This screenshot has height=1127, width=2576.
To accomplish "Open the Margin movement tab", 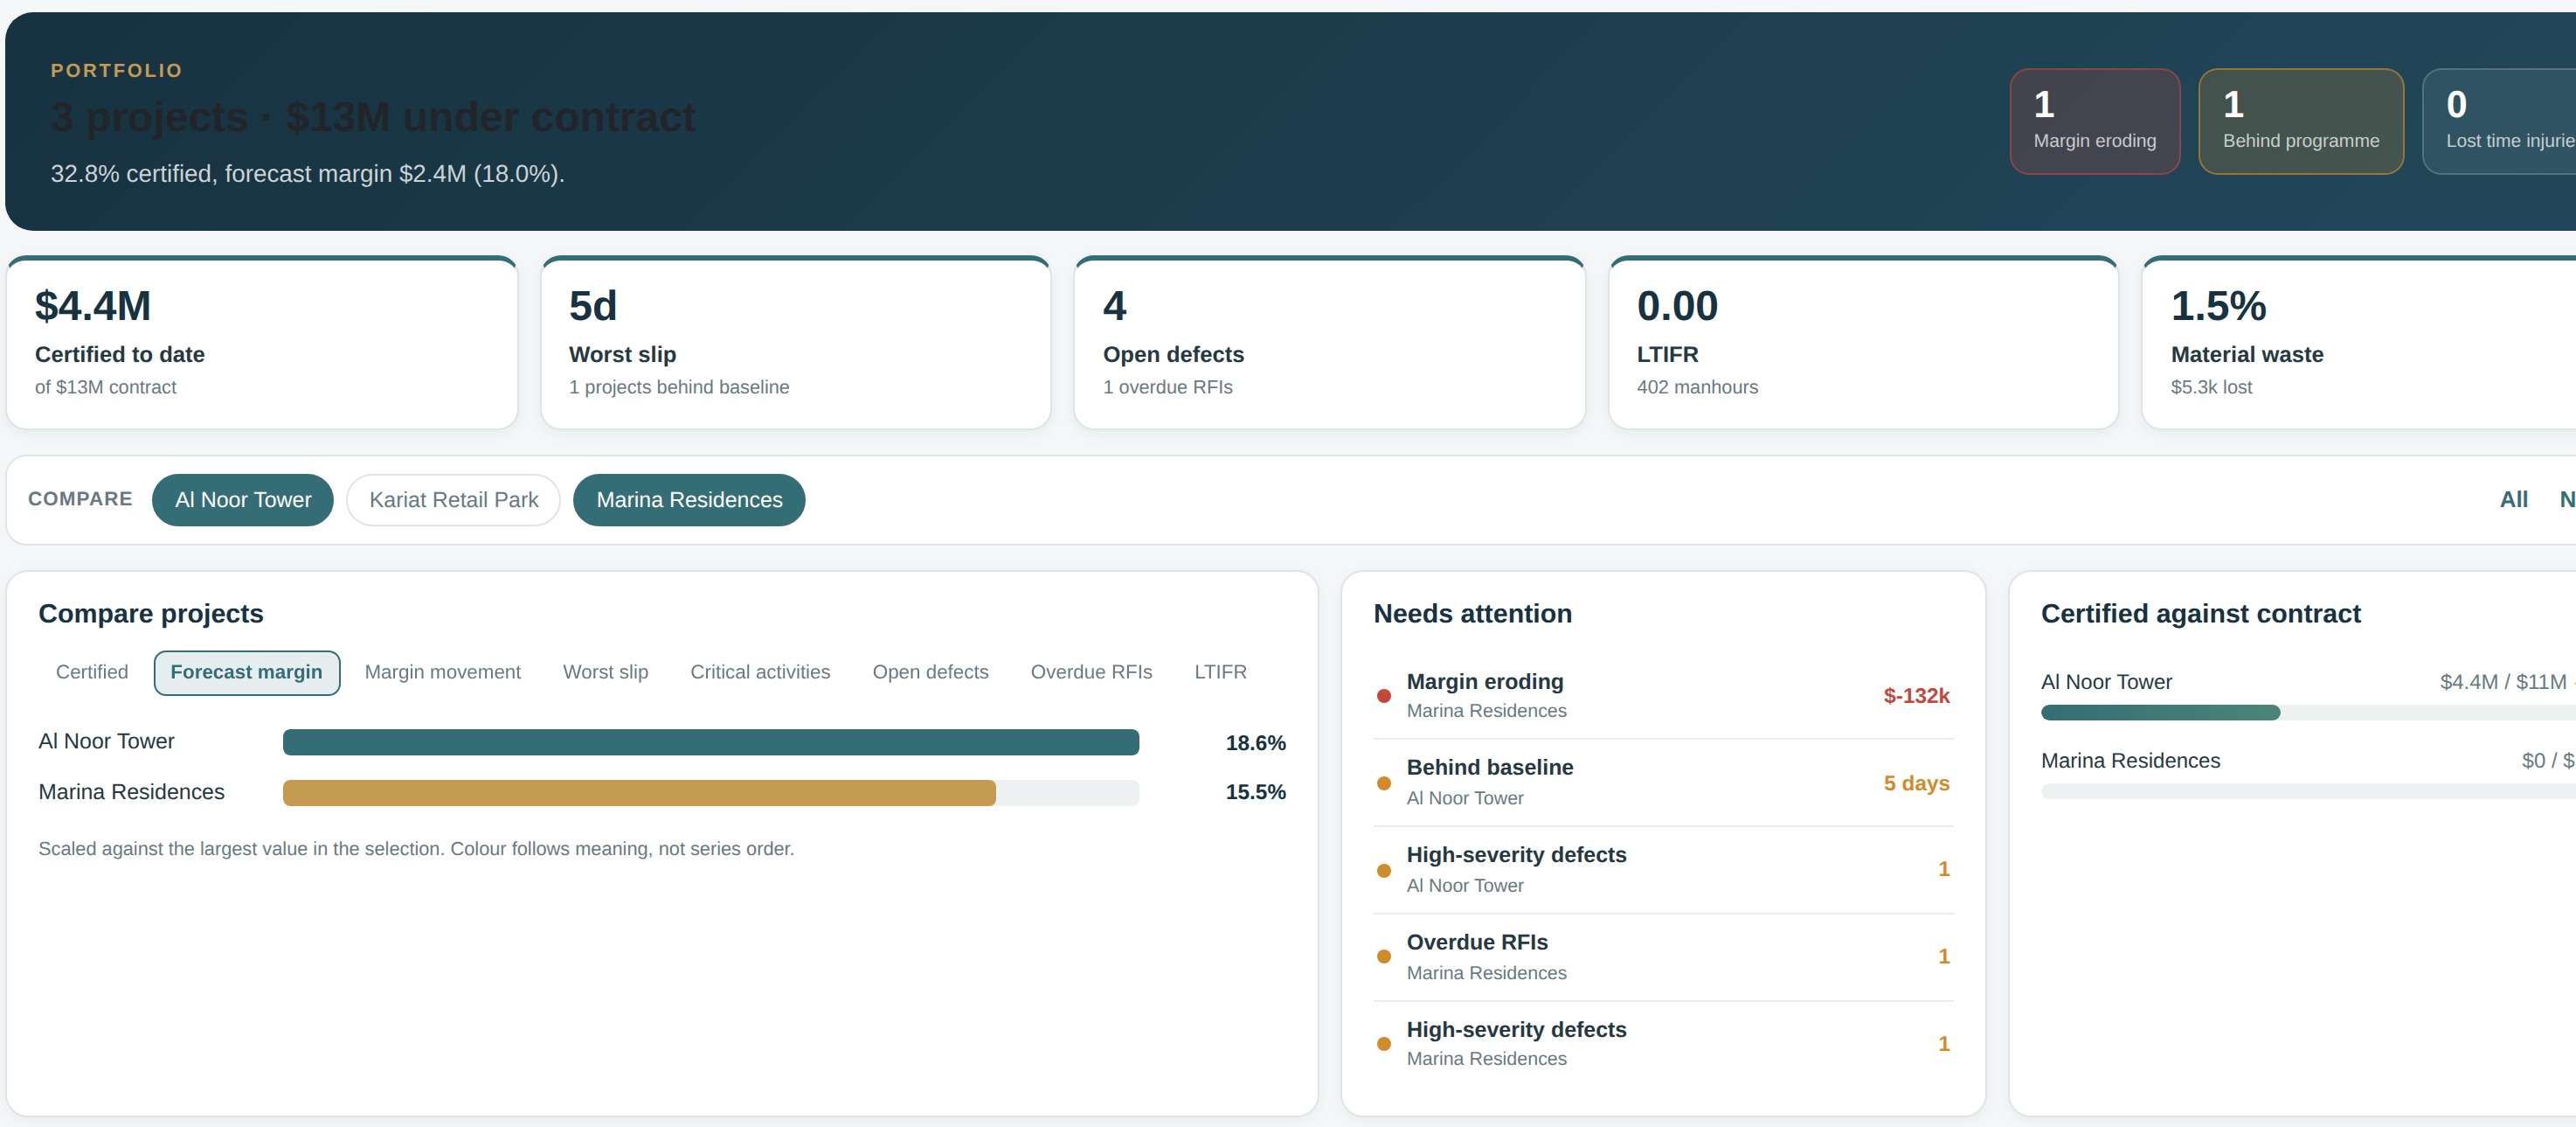I will 442,671.
